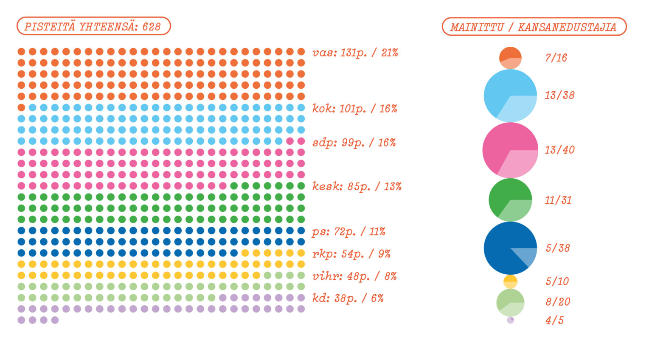The image size is (652, 343).
Task: Click the 13/40 ratio text
Action: click(559, 150)
